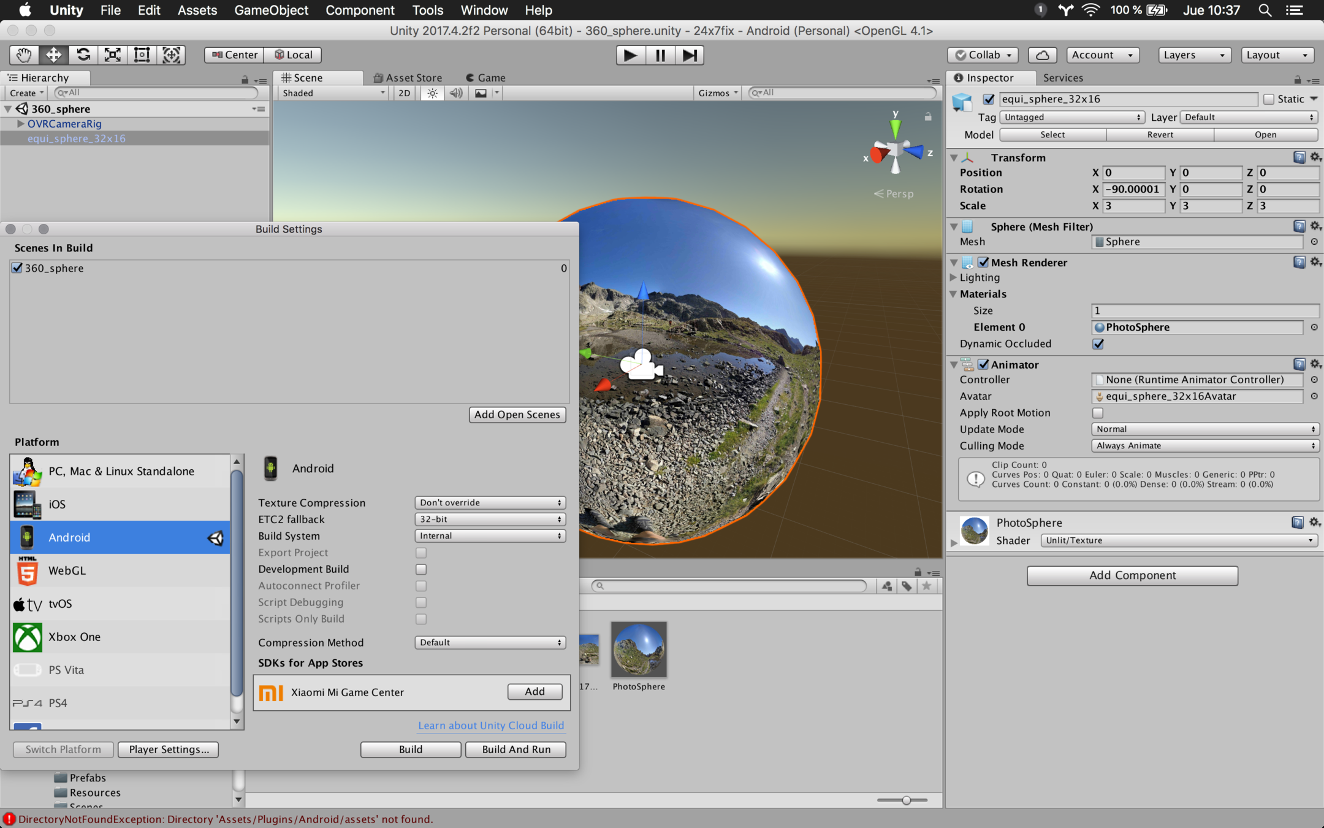
Task: Adjust the asset thumbnail size slider
Action: (906, 800)
